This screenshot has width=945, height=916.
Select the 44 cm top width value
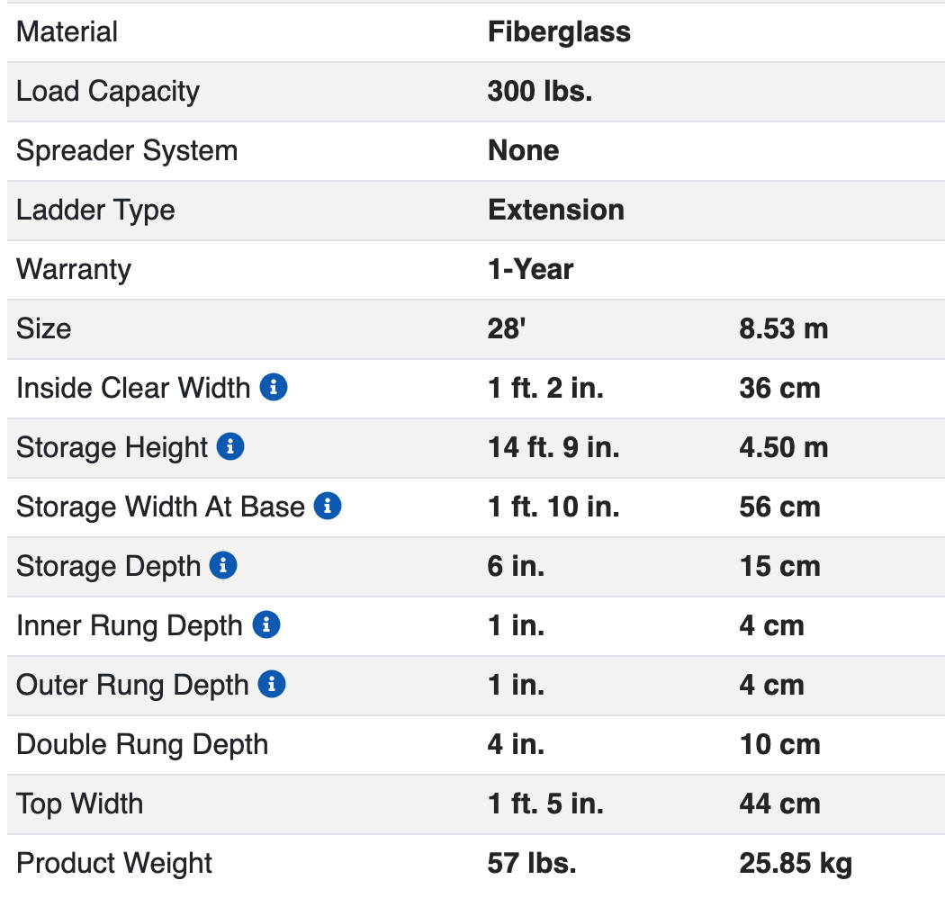(x=780, y=804)
